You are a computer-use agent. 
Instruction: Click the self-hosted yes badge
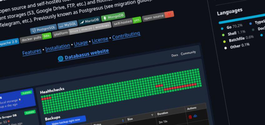tap(127, 22)
